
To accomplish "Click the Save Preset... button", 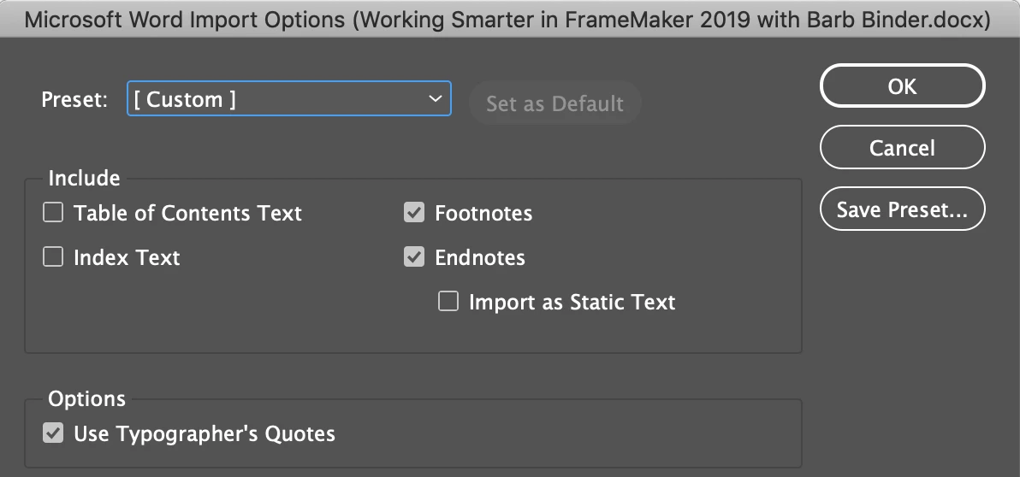I will [x=902, y=209].
